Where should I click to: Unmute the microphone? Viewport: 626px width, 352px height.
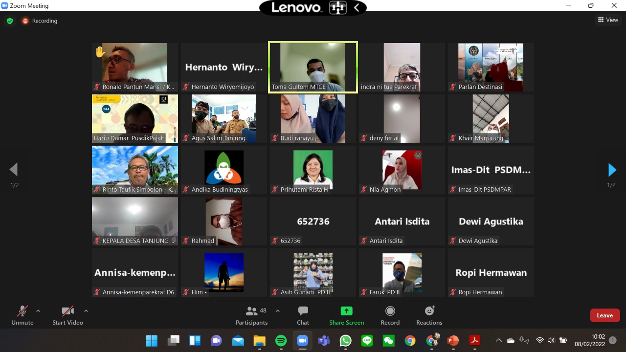22,315
